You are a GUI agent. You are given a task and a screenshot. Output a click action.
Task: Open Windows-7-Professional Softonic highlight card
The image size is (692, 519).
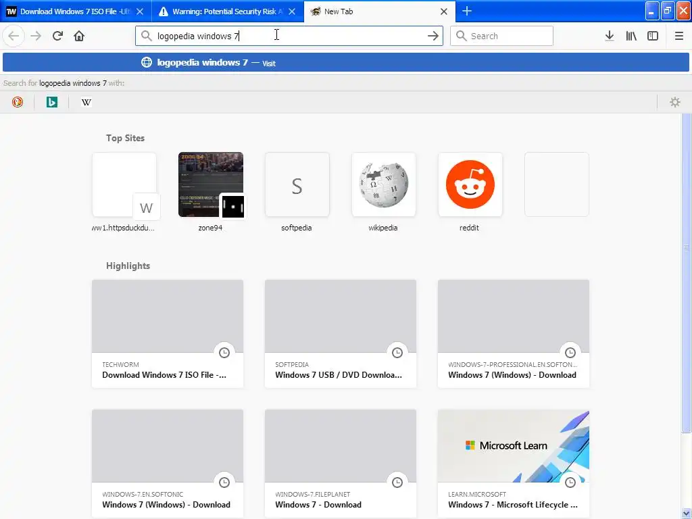514,334
